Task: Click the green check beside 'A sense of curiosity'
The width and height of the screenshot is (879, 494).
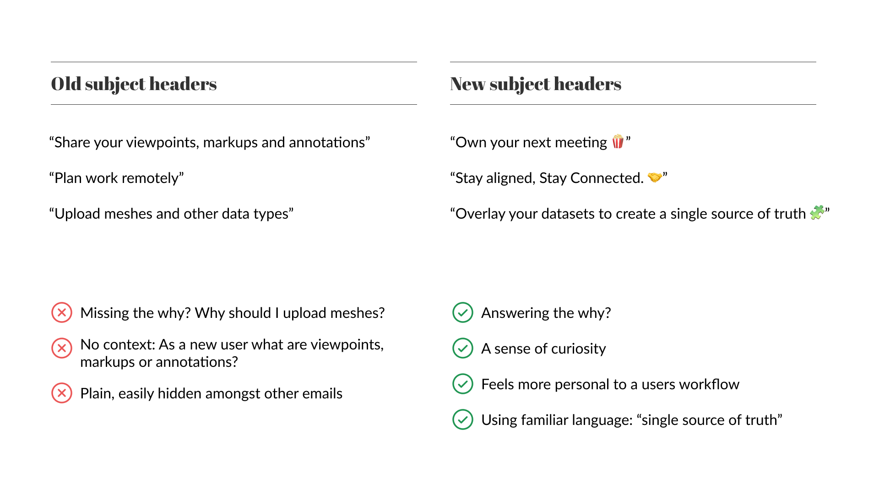Action: [463, 349]
